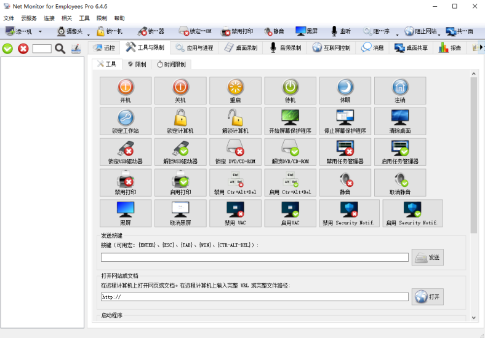The image size is (485, 338).
Task: Click the 重启 restart tool
Action: 235,90
